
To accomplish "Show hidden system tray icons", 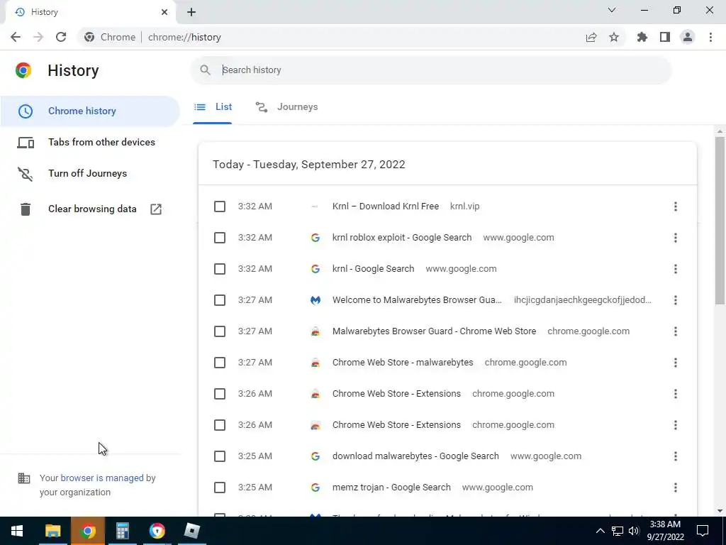I will point(600,531).
